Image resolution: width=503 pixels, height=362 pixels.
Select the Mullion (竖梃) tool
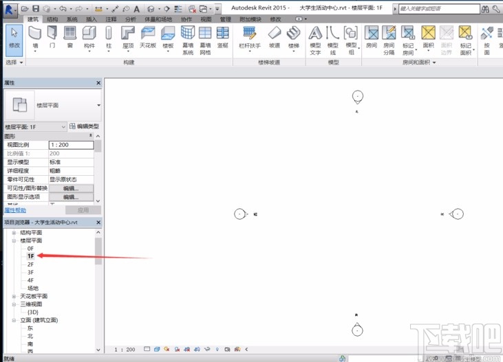[223, 36]
